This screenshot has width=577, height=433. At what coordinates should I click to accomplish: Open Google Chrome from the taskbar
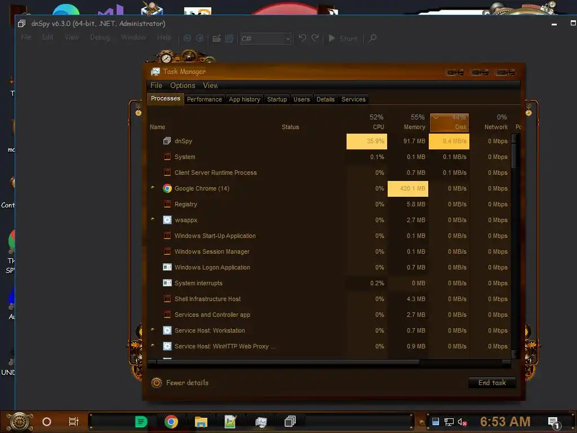171,422
